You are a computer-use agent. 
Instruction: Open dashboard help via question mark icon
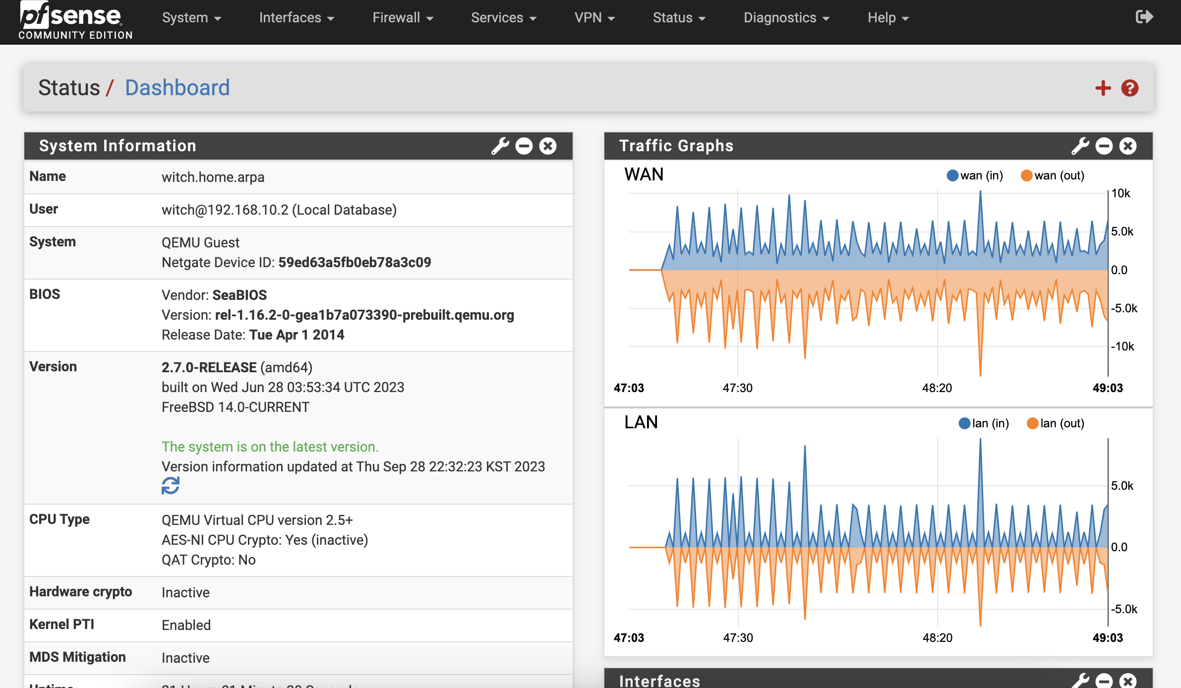click(x=1129, y=88)
